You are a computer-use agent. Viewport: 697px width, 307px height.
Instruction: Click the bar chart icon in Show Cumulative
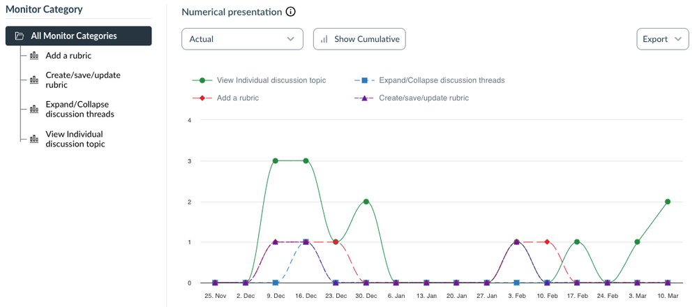tap(324, 39)
